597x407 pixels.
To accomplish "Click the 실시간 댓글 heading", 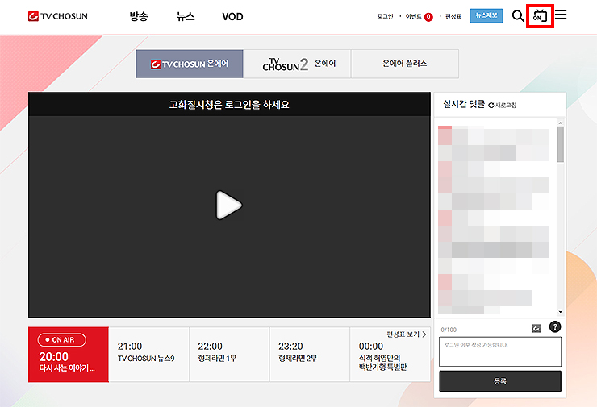I will (464, 104).
